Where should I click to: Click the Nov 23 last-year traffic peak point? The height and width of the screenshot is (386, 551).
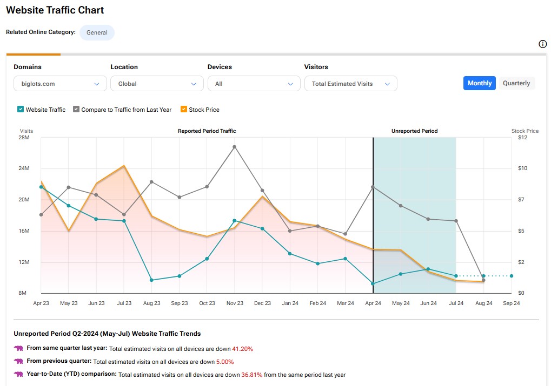coord(235,146)
